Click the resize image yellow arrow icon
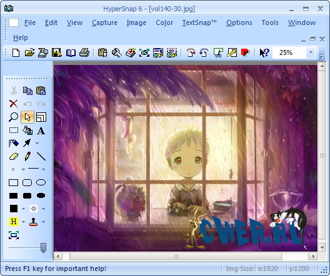This screenshot has width=330, height=276. coord(232,52)
